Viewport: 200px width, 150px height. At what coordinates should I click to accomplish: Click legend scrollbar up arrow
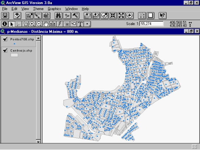(x=38, y=38)
